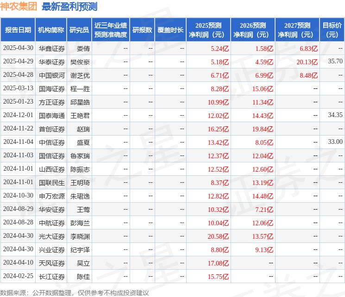Click analyst name 邱星皓

point(80,102)
